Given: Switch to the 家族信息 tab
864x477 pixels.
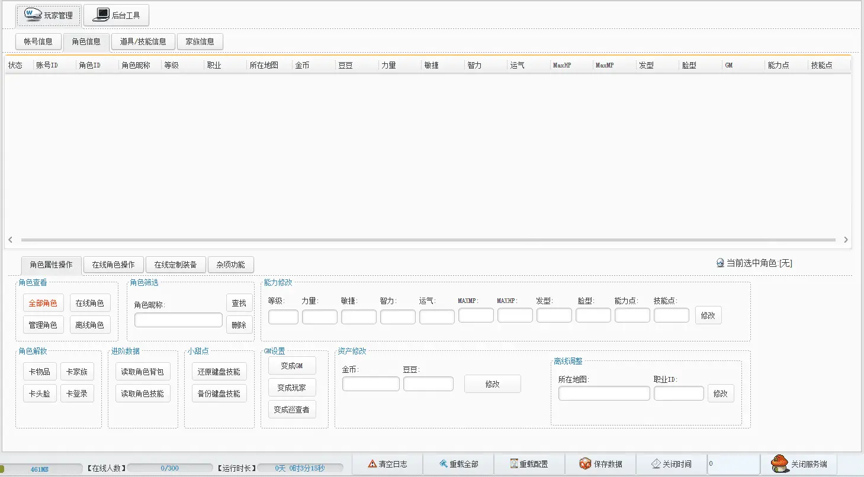Looking at the screenshot, I should (200, 41).
